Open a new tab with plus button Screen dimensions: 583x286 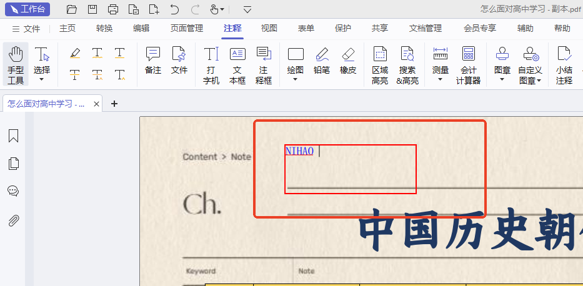pos(114,104)
